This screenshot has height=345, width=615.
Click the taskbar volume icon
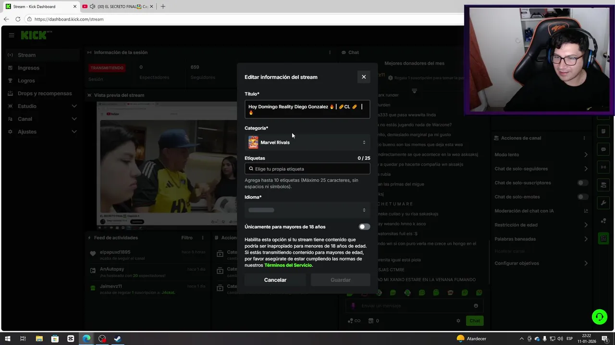point(560,339)
